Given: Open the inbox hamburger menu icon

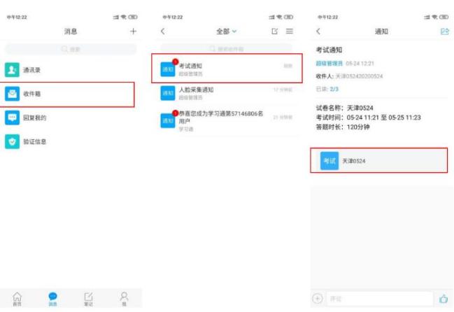Looking at the screenshot, I should [x=290, y=31].
